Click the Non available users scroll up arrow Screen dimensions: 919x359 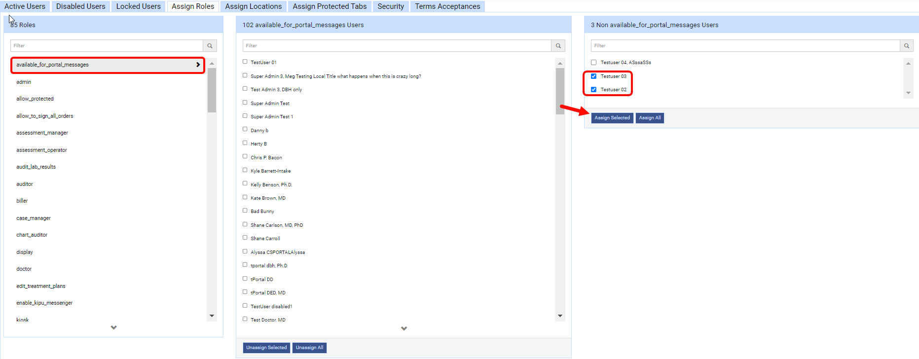pos(908,63)
